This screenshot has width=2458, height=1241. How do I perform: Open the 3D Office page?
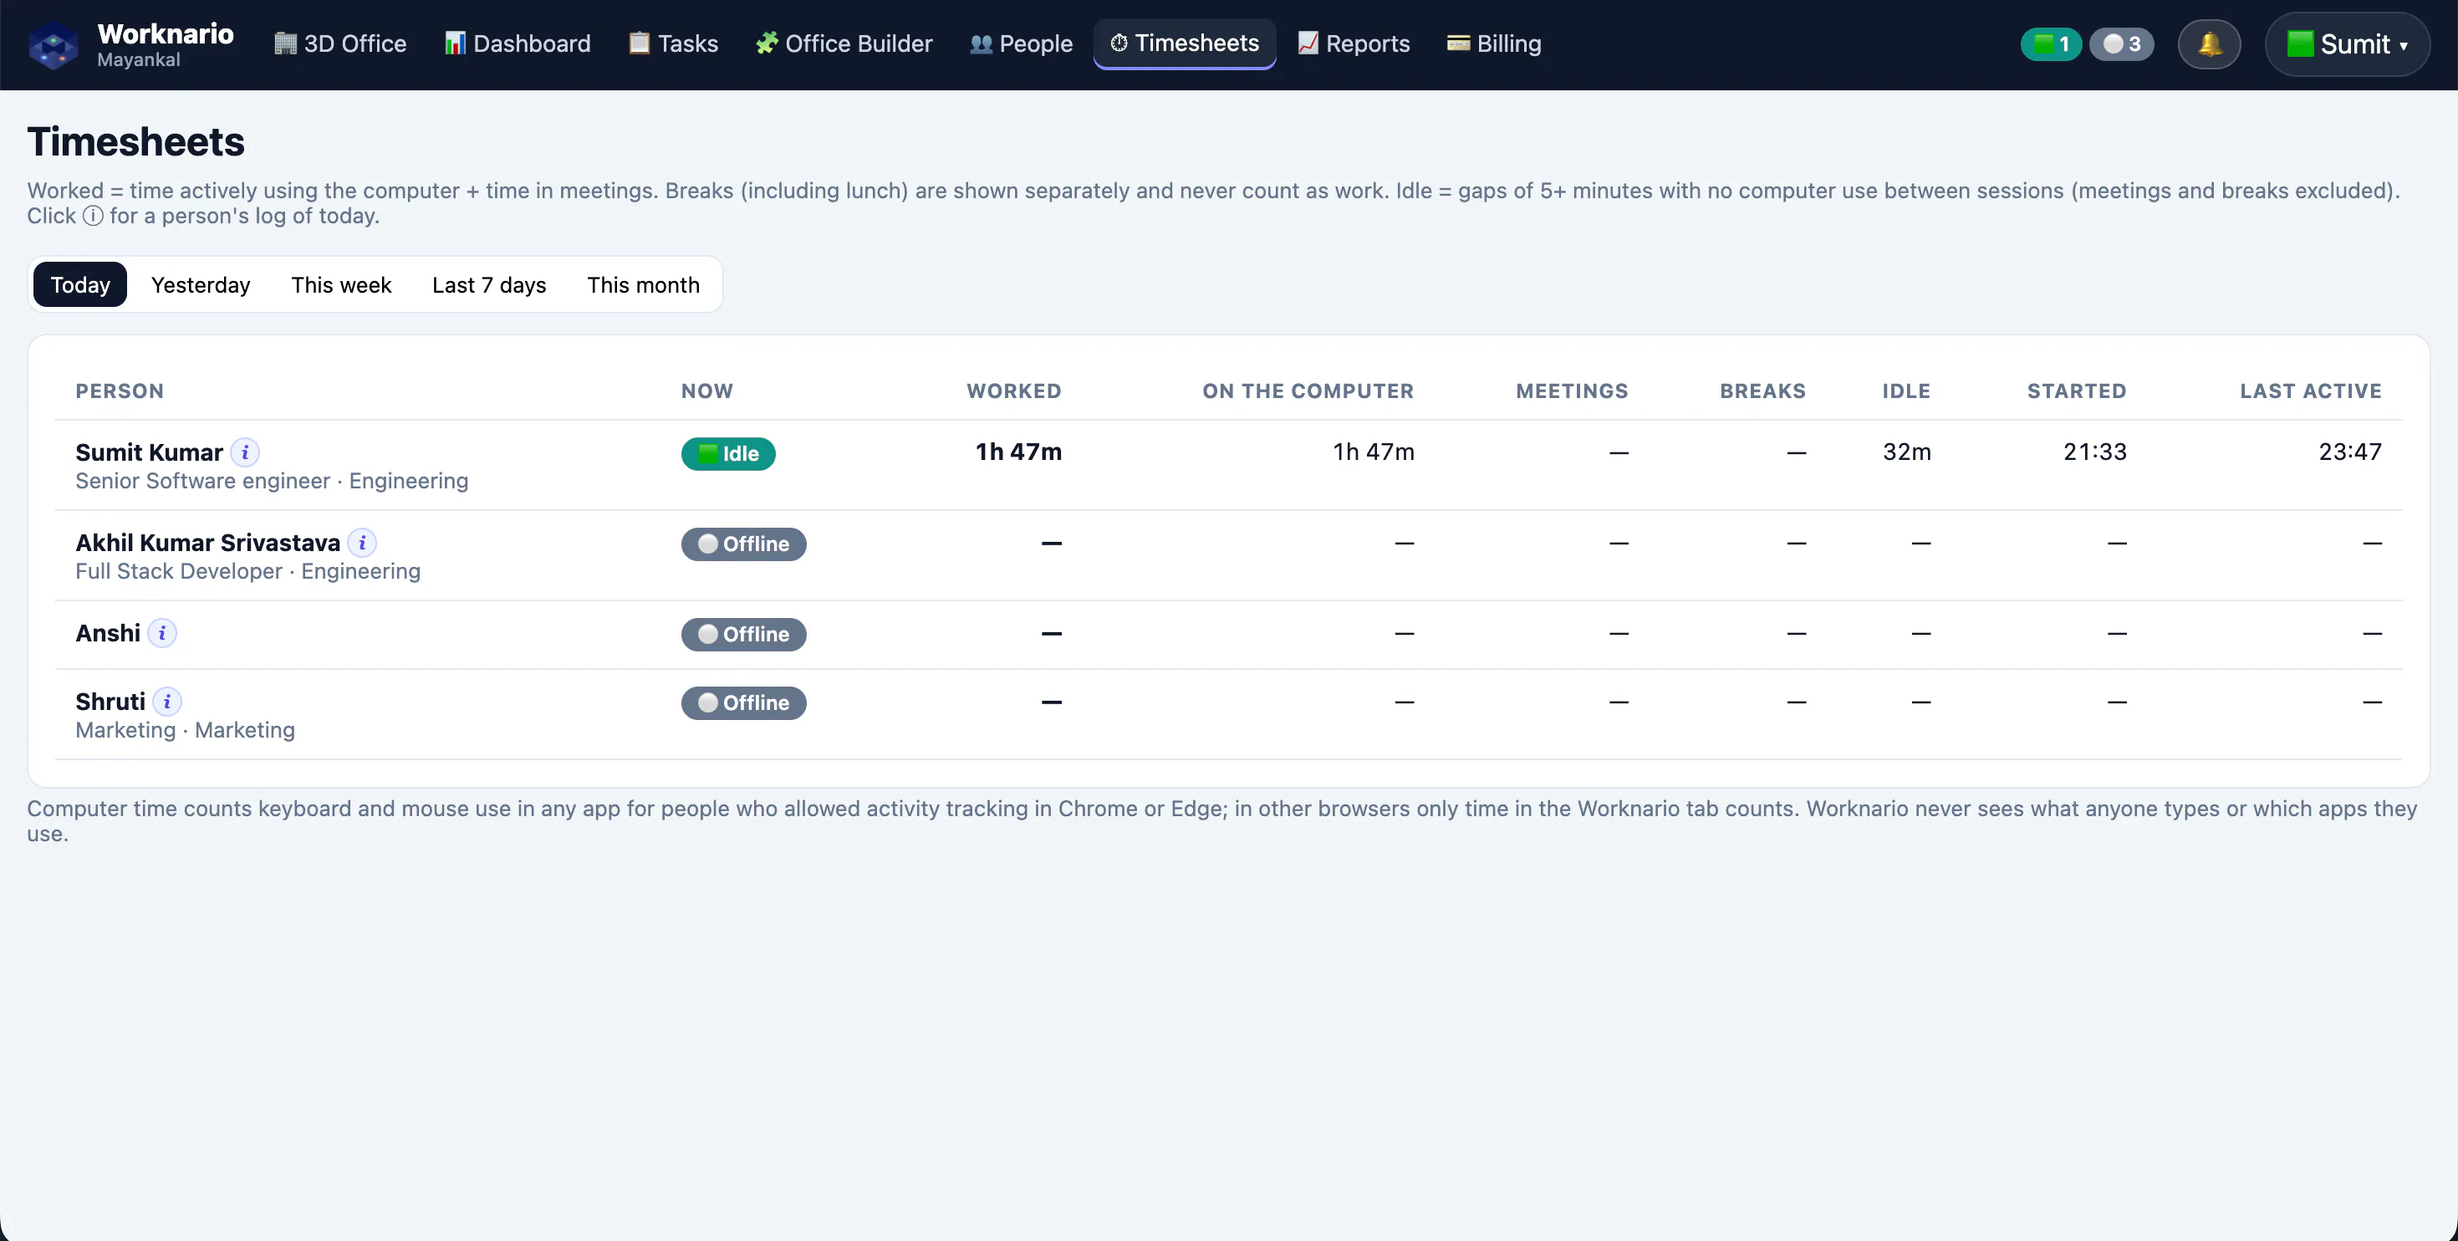[340, 44]
